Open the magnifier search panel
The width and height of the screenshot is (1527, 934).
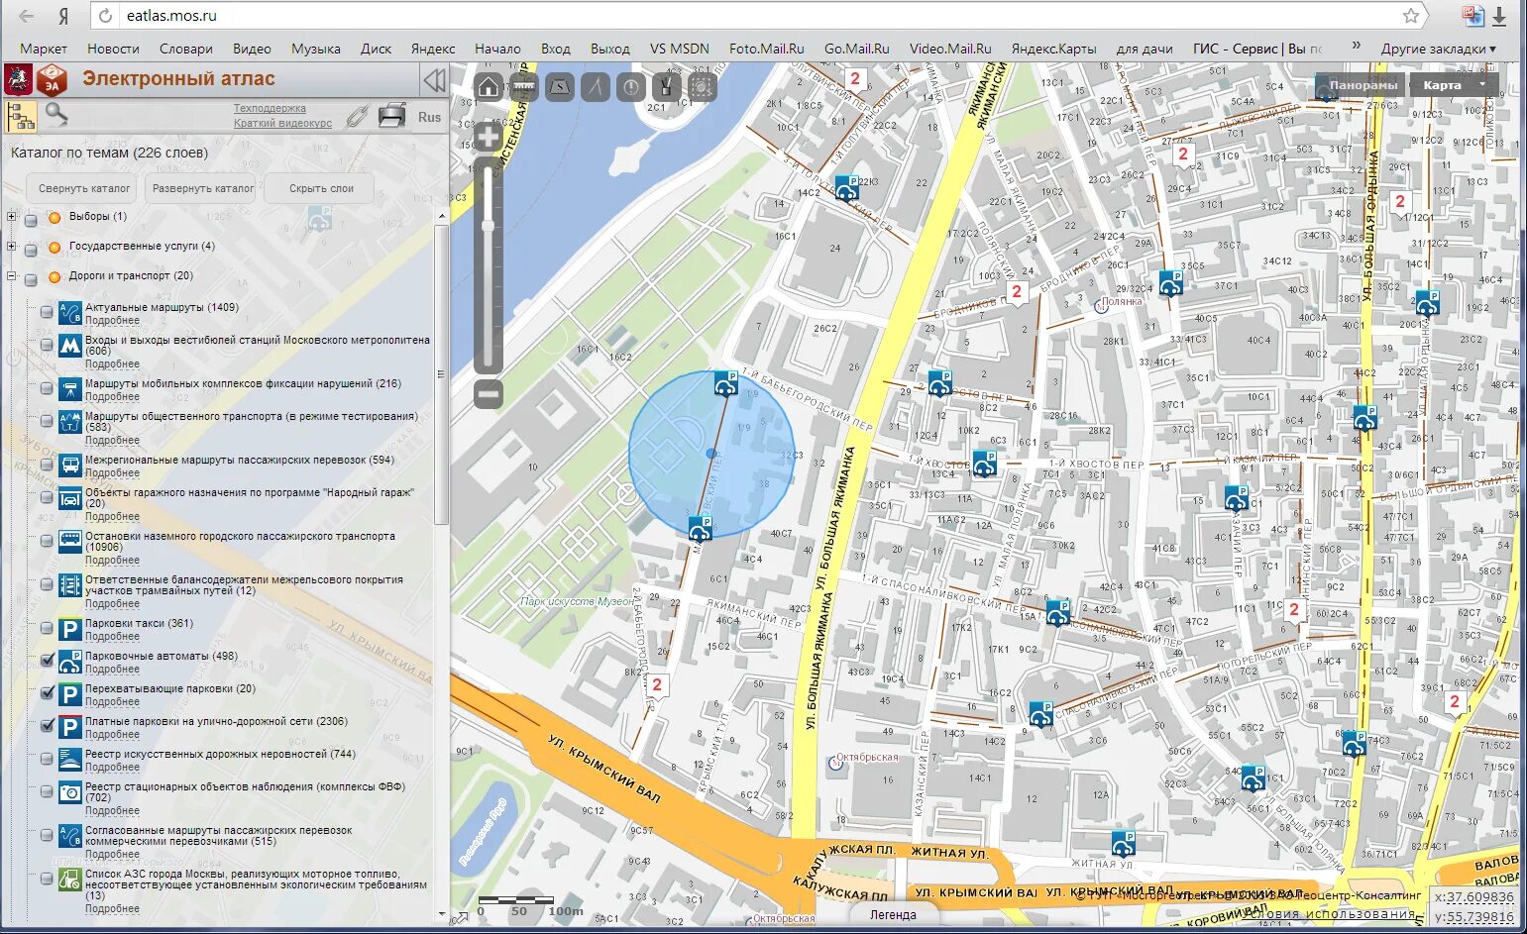56,115
